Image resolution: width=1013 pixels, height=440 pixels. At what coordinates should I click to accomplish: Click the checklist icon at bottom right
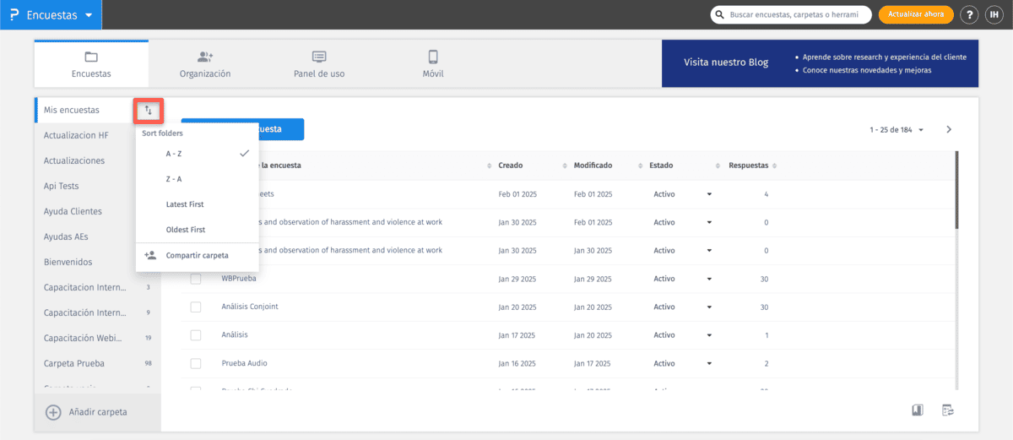pos(948,410)
